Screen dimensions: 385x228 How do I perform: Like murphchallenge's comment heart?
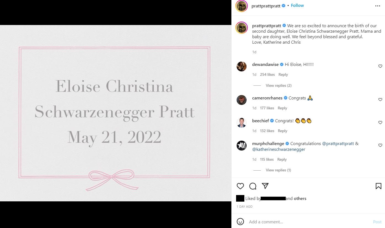tap(380, 145)
